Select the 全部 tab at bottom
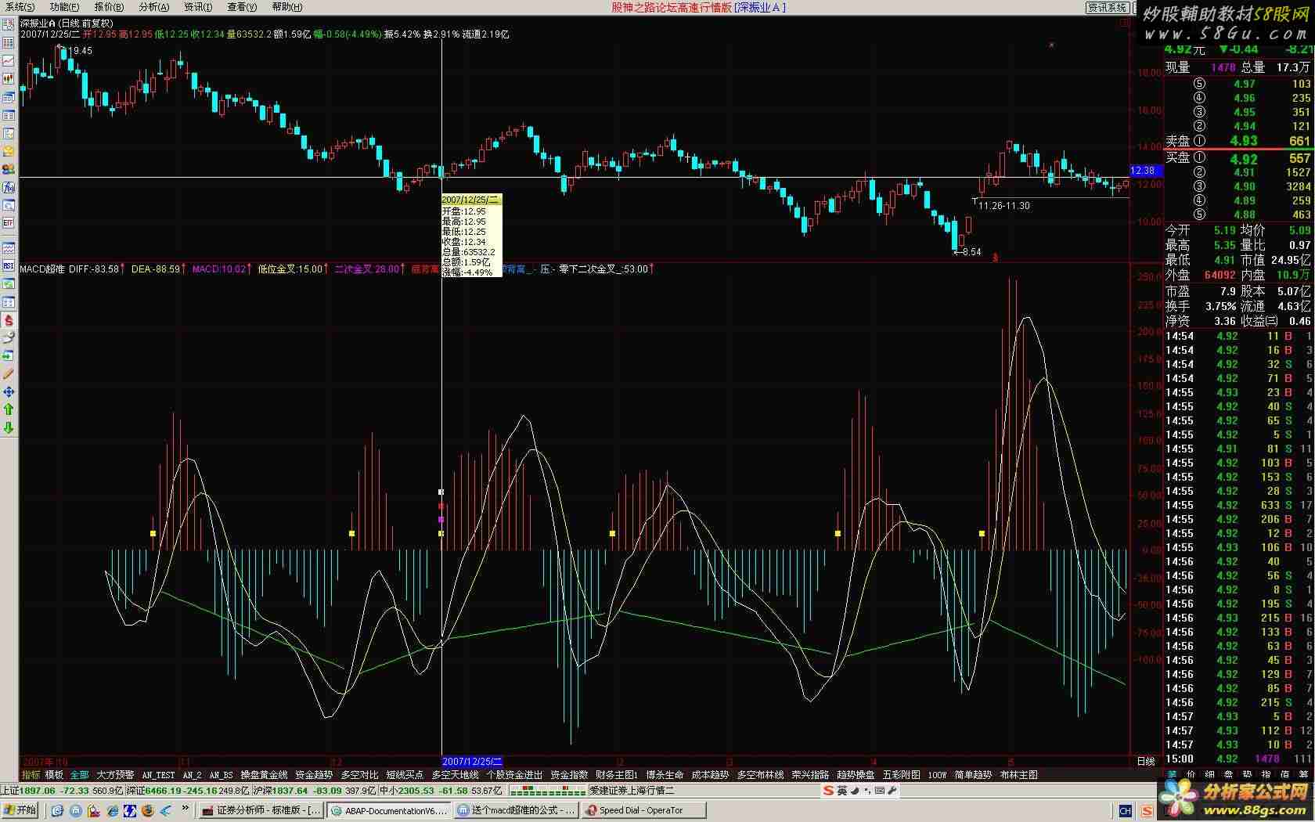Image resolution: width=1315 pixels, height=822 pixels. (80, 775)
